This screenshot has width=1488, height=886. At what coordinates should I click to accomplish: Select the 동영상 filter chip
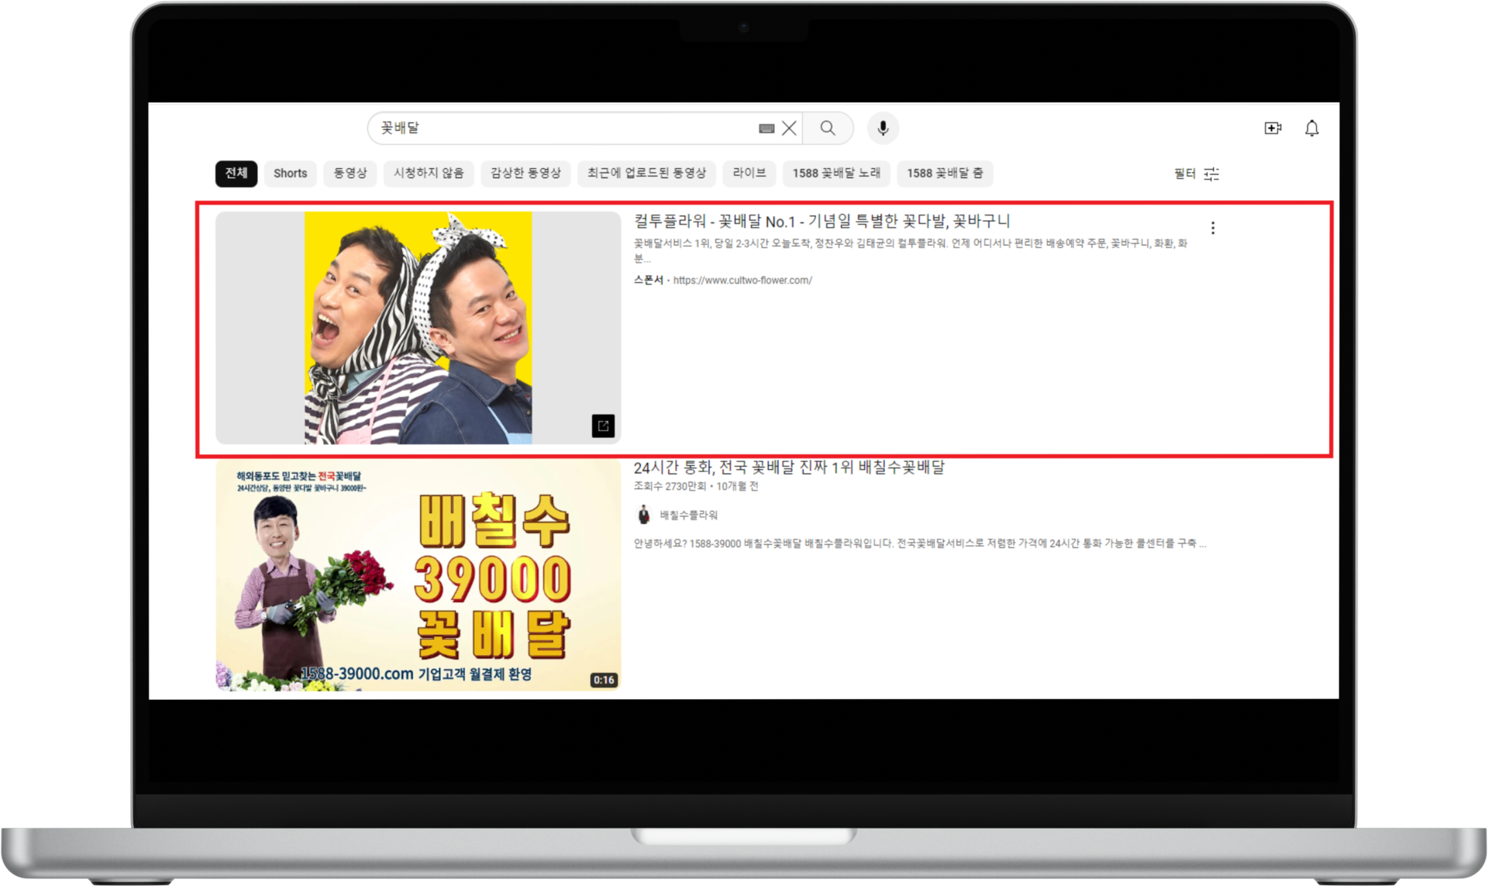[x=350, y=173]
